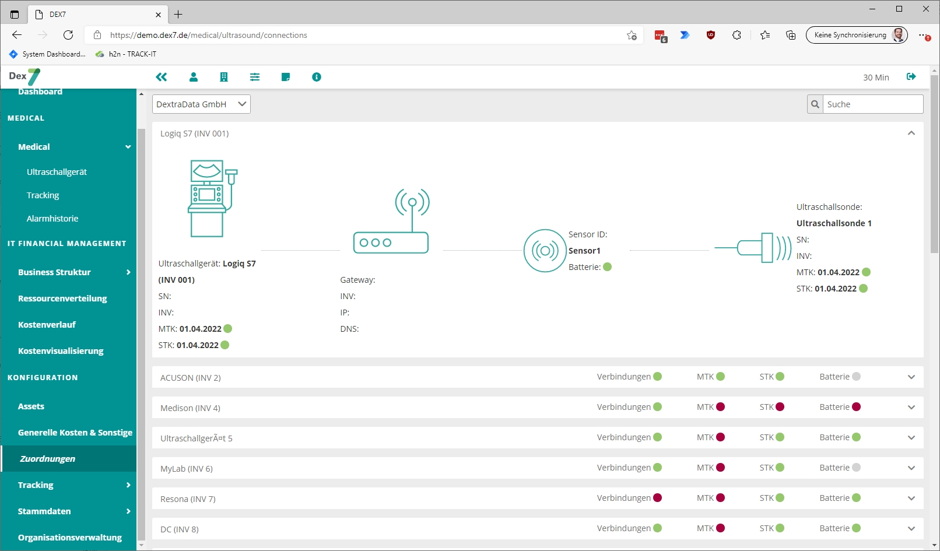Open System Dashboard bookmark
Screen dimensions: 940x551
[x=47, y=54]
